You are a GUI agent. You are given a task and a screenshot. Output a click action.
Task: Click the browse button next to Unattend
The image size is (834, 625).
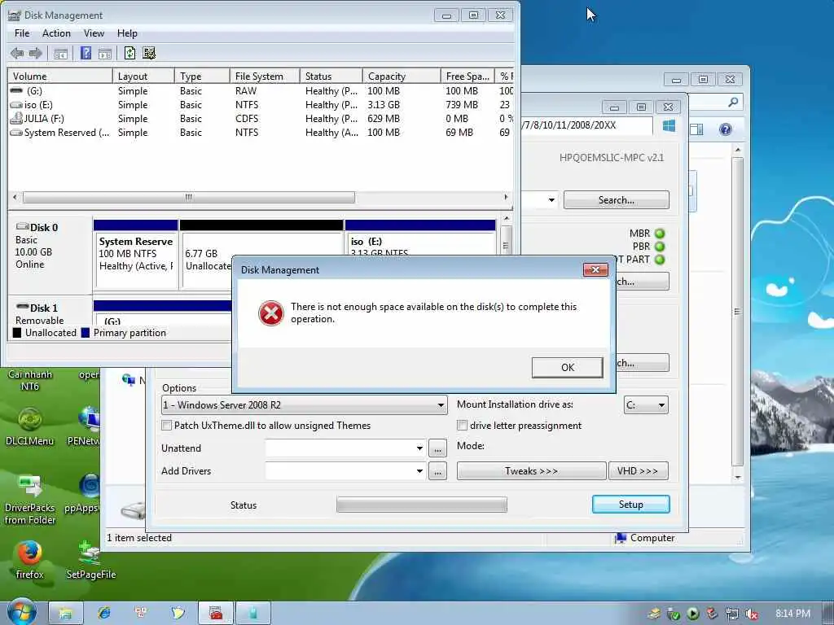(x=437, y=448)
